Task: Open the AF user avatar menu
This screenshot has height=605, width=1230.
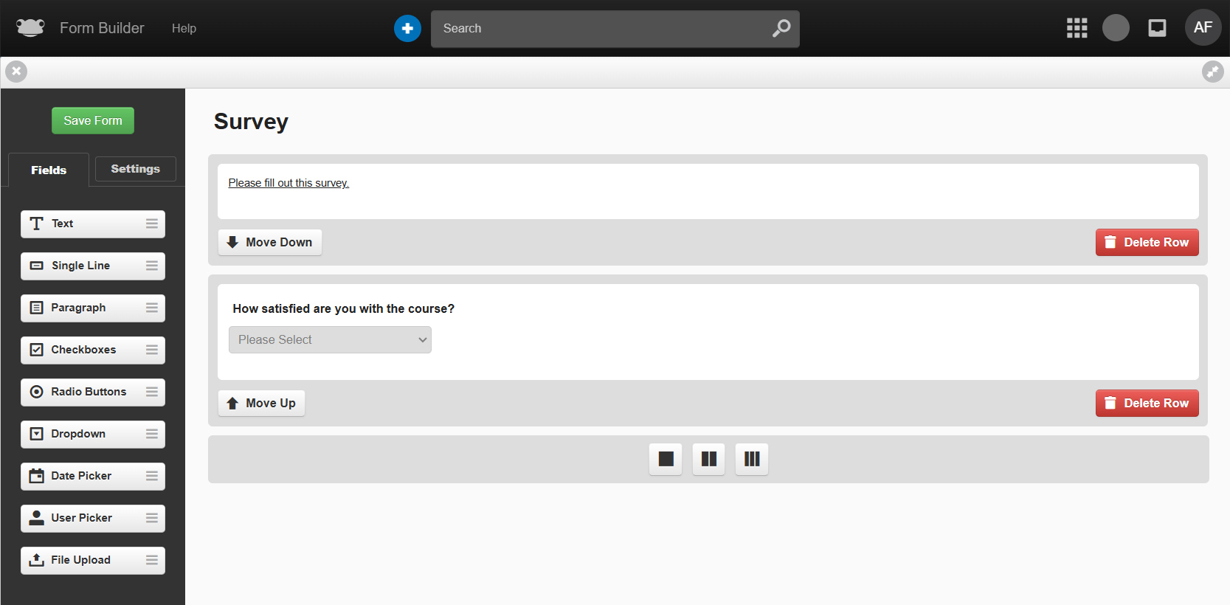Action: pos(1203,28)
